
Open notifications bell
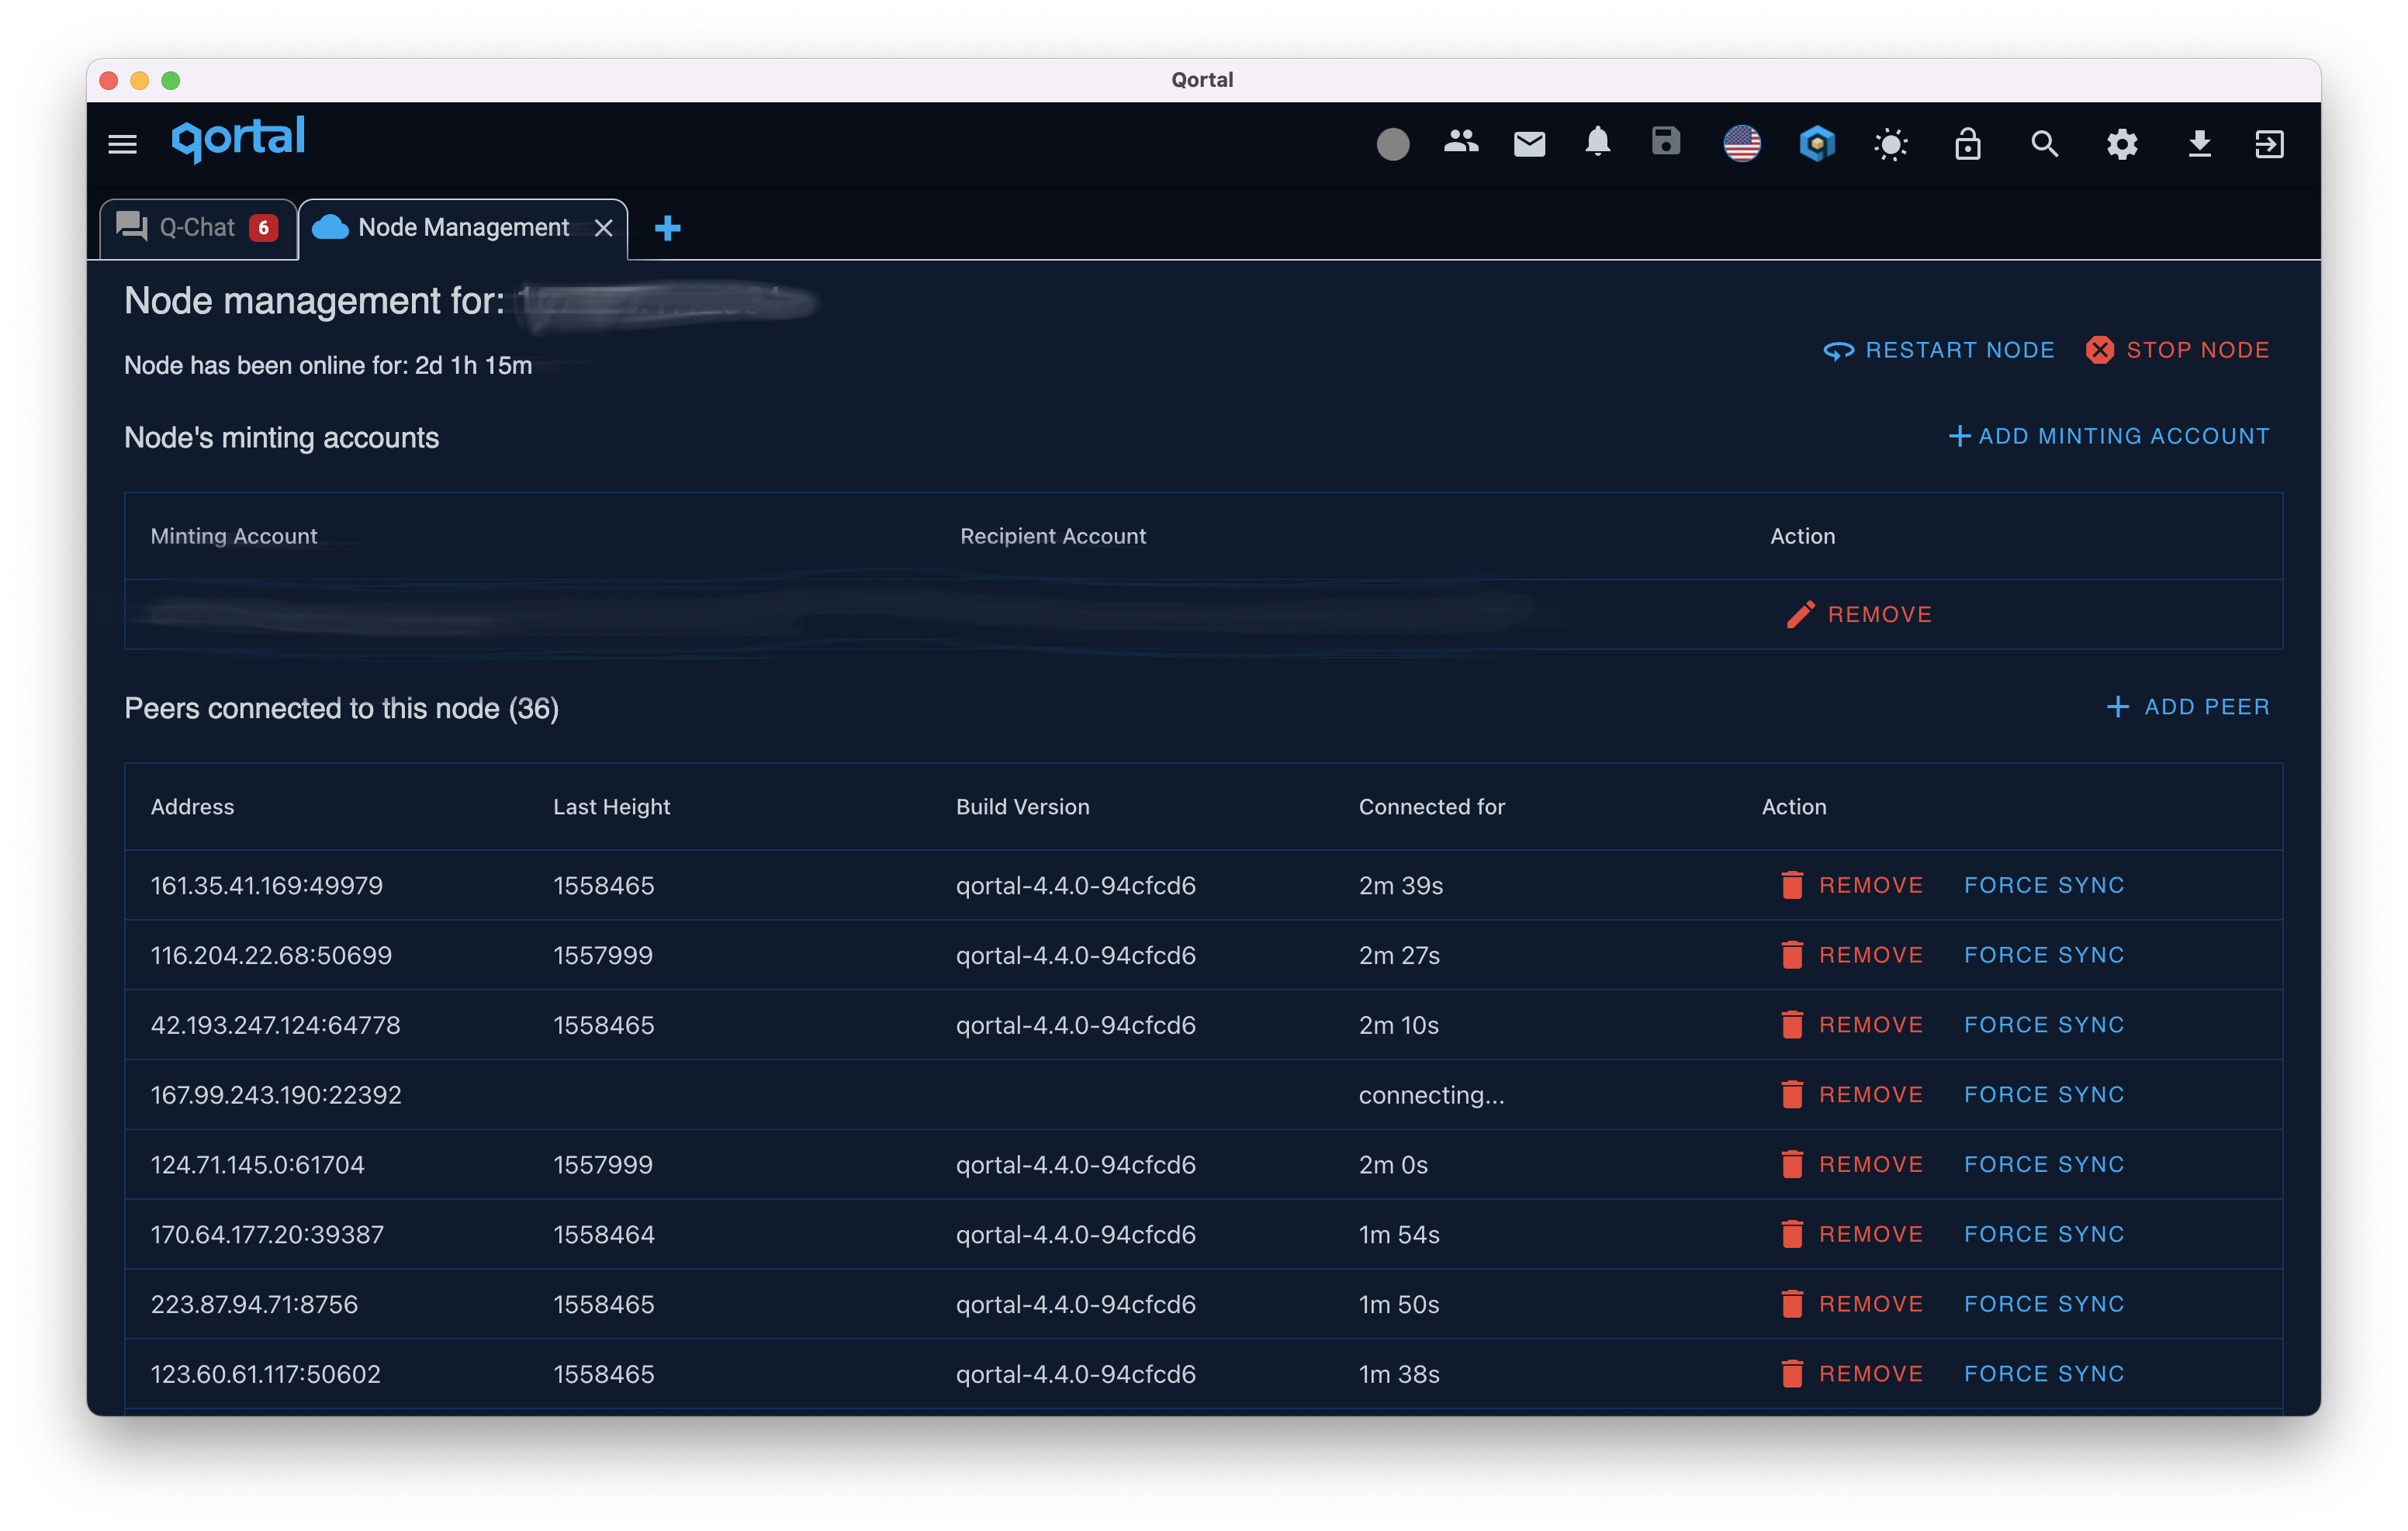1598,142
